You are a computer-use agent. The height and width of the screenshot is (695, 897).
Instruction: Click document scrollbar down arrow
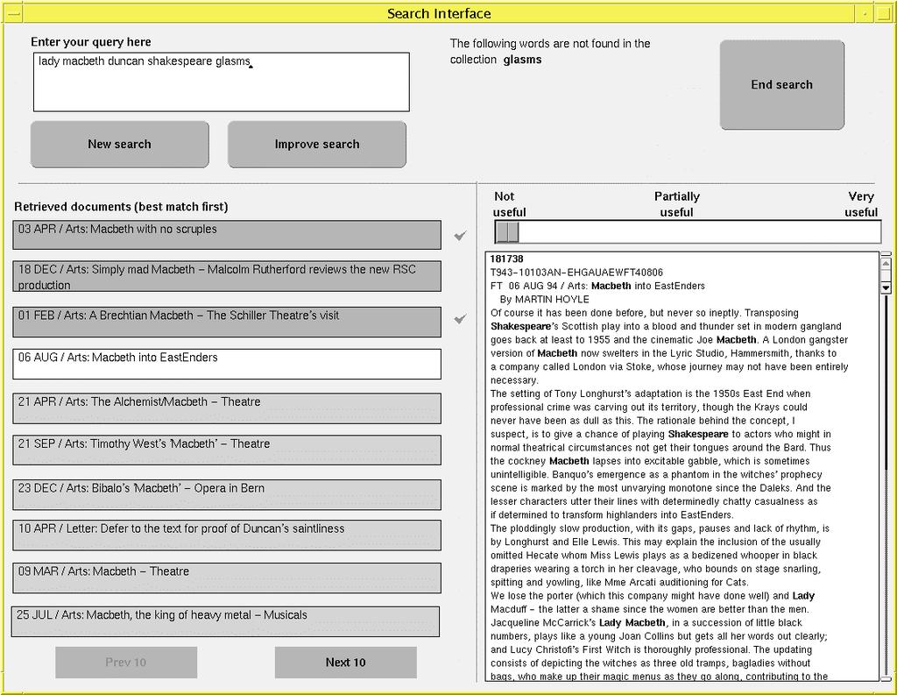click(x=886, y=288)
